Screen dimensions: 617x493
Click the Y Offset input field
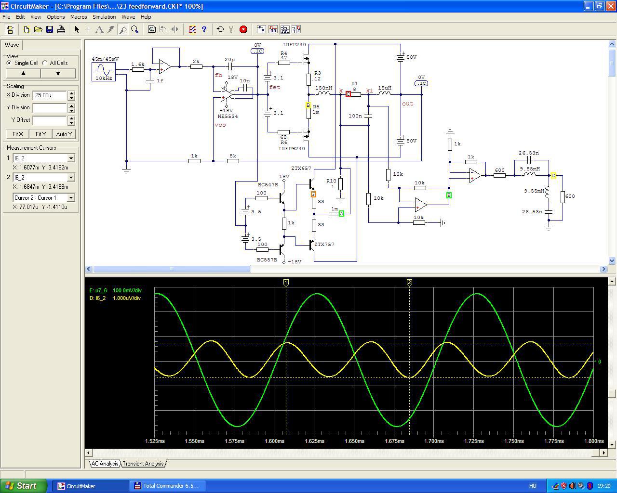point(50,120)
